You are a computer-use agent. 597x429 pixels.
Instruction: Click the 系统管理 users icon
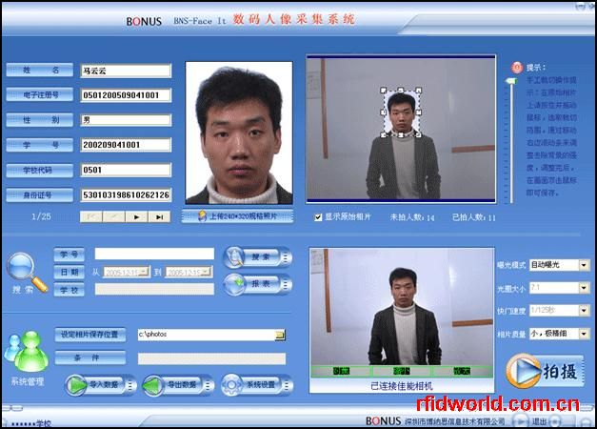[27, 352]
